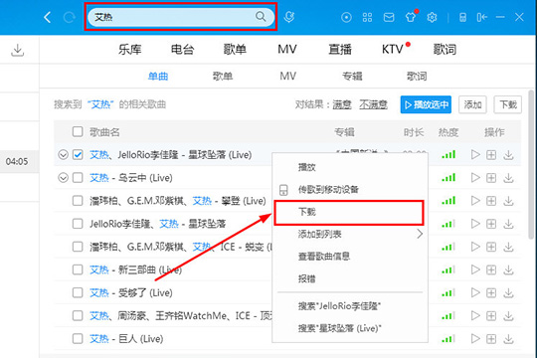Viewport: 537px width, 358px height.
Task: Open the disc icon in title bar
Action: pos(346,17)
